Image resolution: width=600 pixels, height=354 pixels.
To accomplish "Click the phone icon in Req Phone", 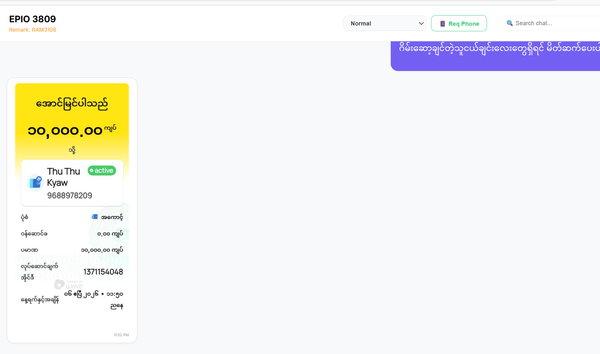I will coord(443,24).
